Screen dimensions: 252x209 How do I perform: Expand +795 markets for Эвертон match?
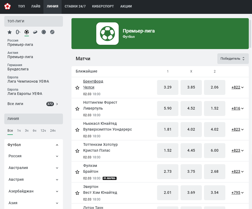click(x=238, y=192)
